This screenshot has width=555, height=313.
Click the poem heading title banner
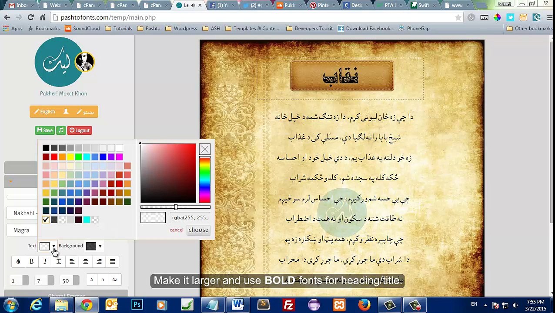[342, 77]
